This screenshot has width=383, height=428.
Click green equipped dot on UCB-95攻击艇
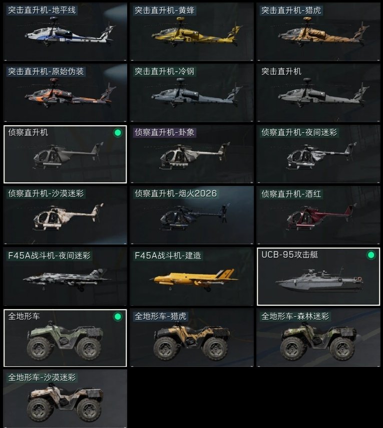[371, 255]
